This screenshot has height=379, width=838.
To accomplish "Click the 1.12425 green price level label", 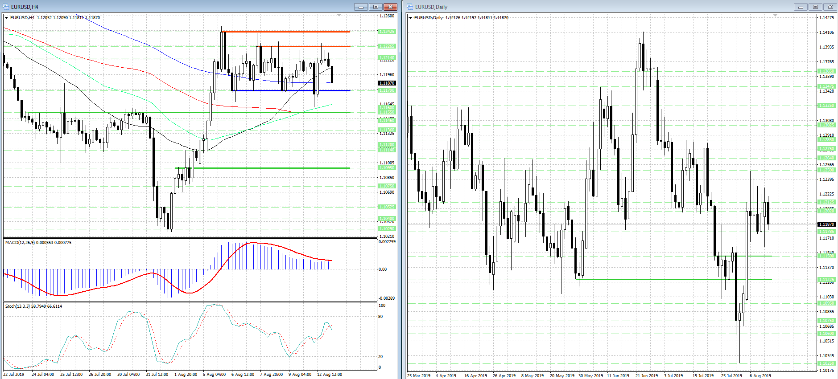I will pyautogui.click(x=387, y=32).
